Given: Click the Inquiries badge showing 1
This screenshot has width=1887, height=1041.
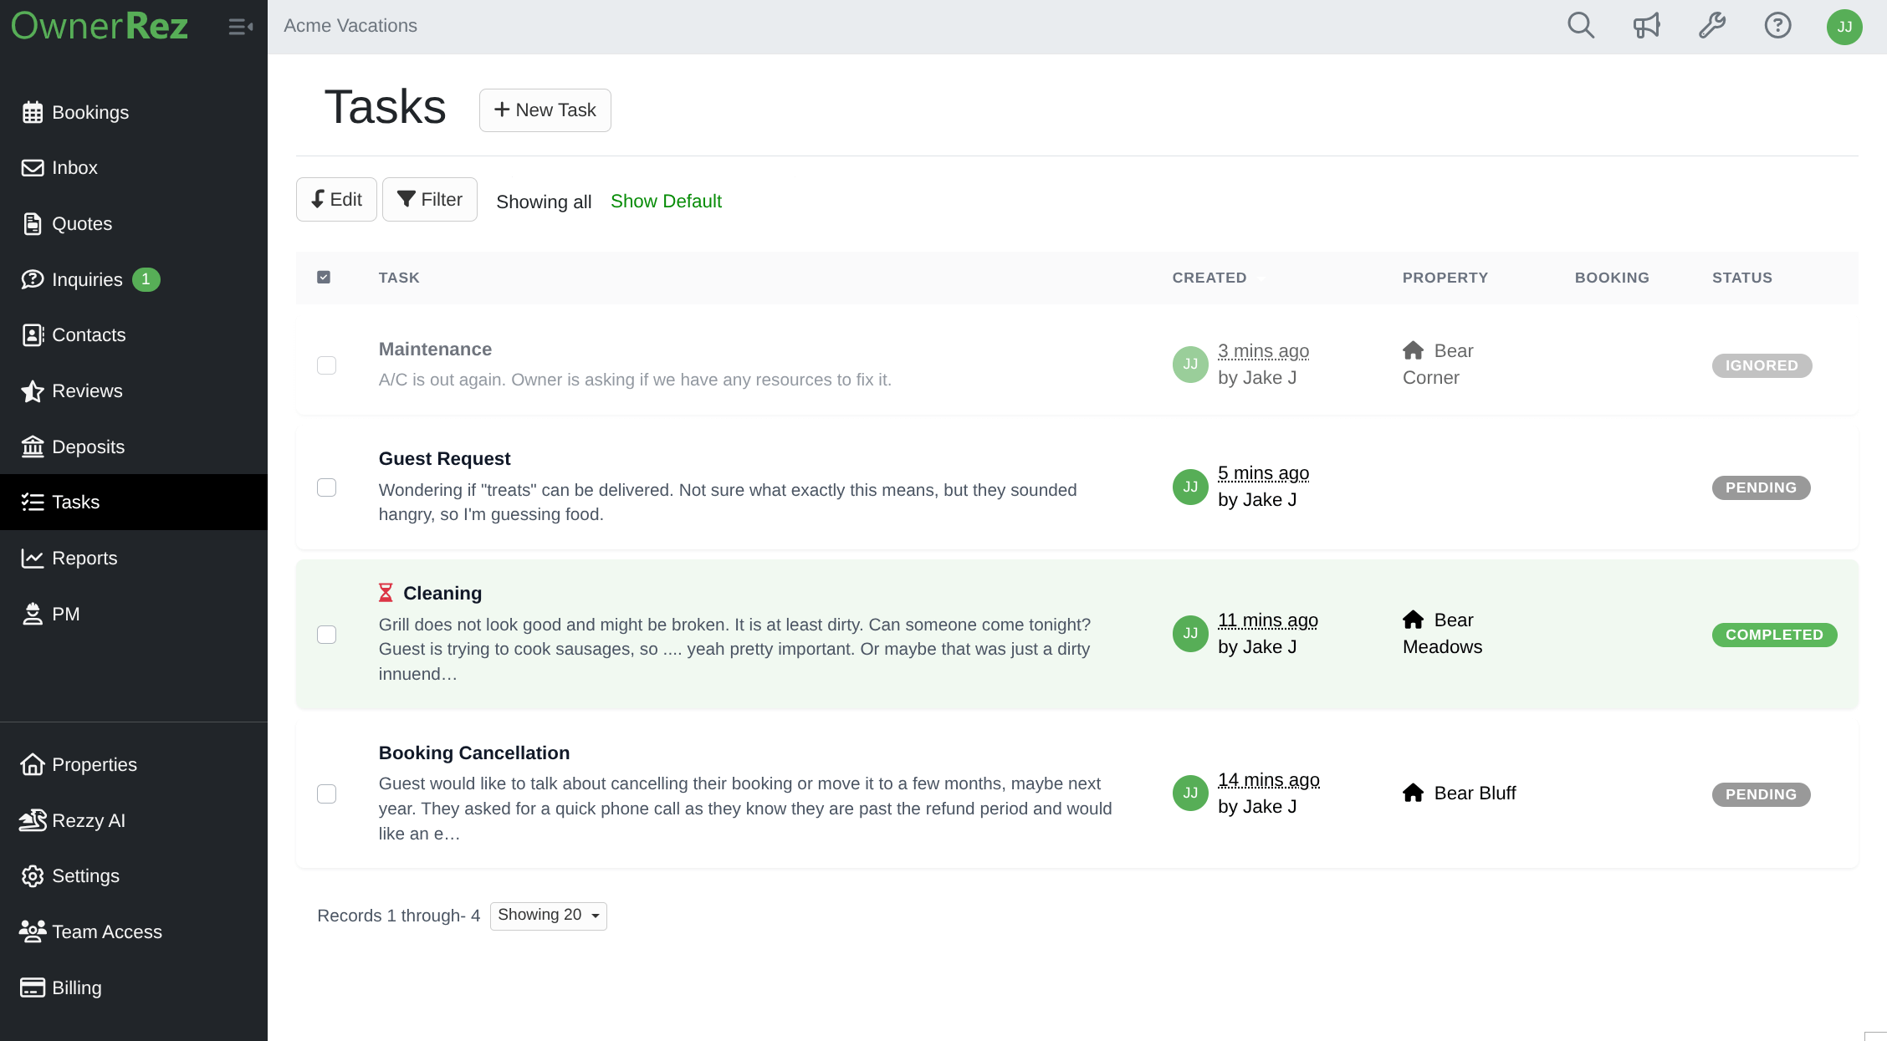Looking at the screenshot, I should click(146, 279).
